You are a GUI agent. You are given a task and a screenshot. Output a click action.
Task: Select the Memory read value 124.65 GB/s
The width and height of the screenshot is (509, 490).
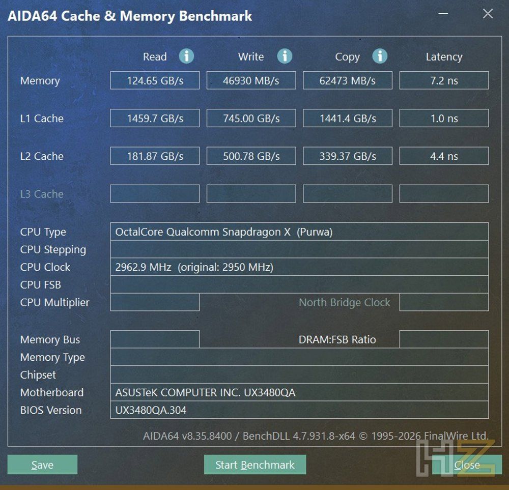[155, 80]
